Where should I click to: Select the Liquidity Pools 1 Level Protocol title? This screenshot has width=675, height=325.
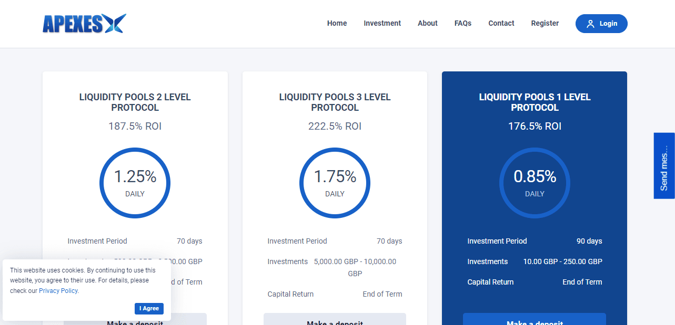(x=535, y=102)
